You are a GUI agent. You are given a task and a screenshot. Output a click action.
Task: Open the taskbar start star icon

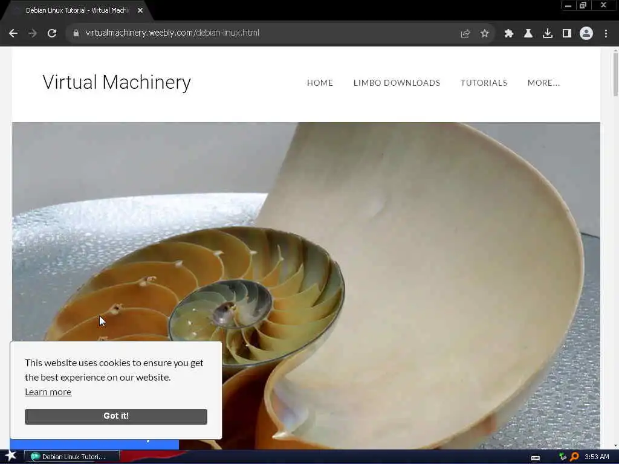10,456
